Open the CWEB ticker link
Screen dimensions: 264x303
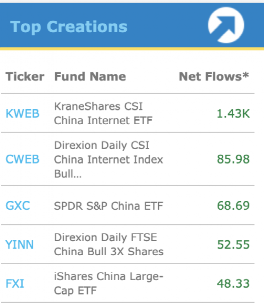pos(22,159)
